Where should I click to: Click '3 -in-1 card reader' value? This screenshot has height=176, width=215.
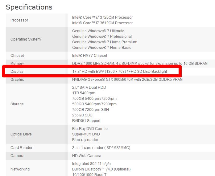coord(101,148)
